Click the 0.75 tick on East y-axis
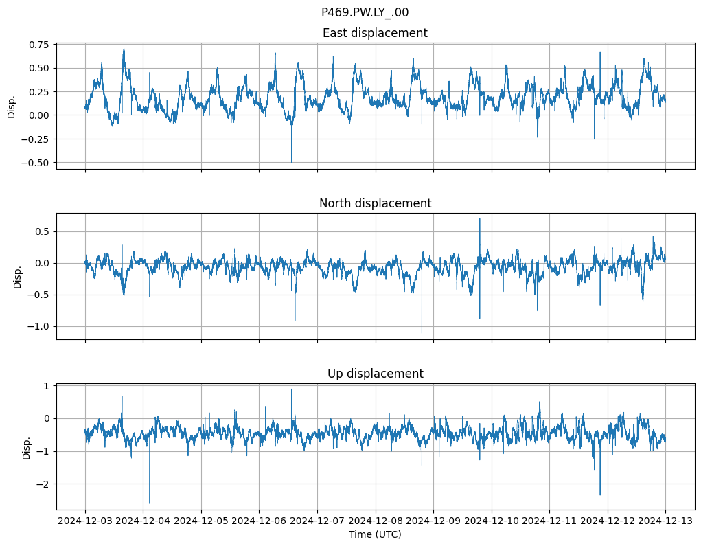Image resolution: width=701 pixels, height=546 pixels. (39, 45)
